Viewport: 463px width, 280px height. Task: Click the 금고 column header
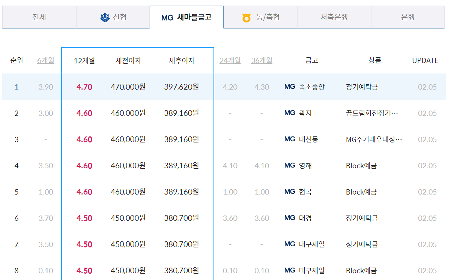point(312,60)
